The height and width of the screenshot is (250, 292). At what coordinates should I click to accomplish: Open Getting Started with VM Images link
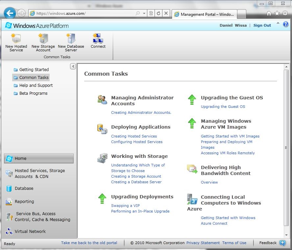[x=230, y=136]
